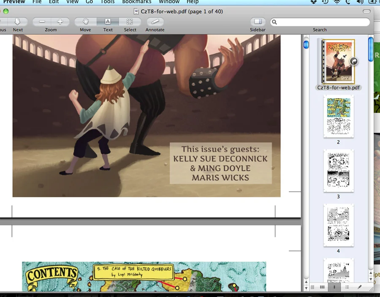380x297 pixels.
Task: Click the CzT8-for-web.pdf label in sidebar
Action: coord(338,87)
